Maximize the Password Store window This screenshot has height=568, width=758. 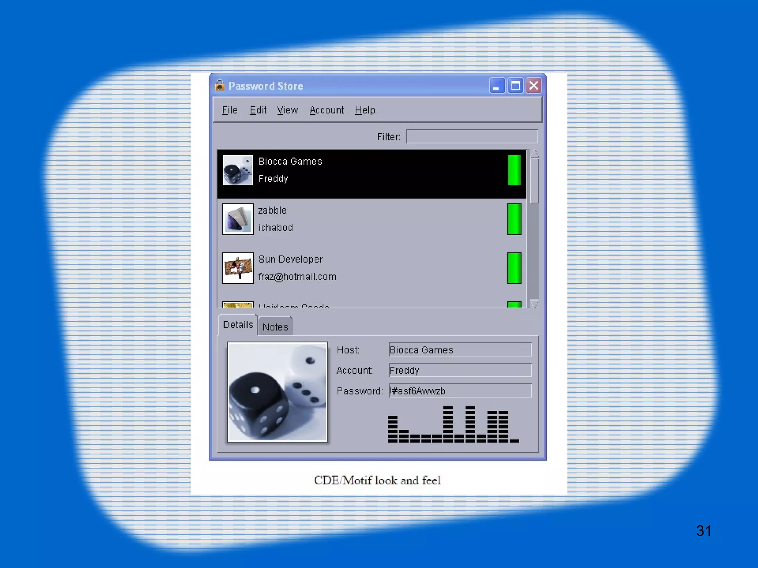(515, 86)
